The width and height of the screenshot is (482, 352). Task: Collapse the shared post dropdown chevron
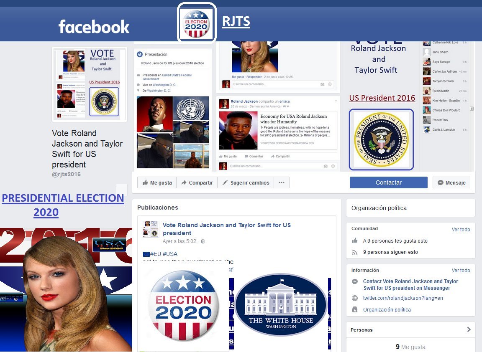point(336,101)
